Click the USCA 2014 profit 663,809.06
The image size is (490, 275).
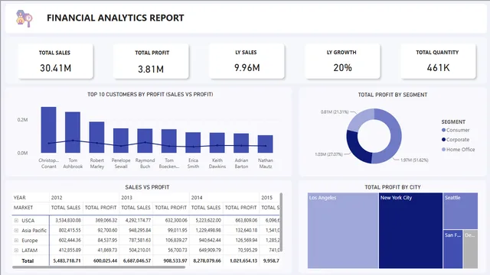[x=246, y=221]
